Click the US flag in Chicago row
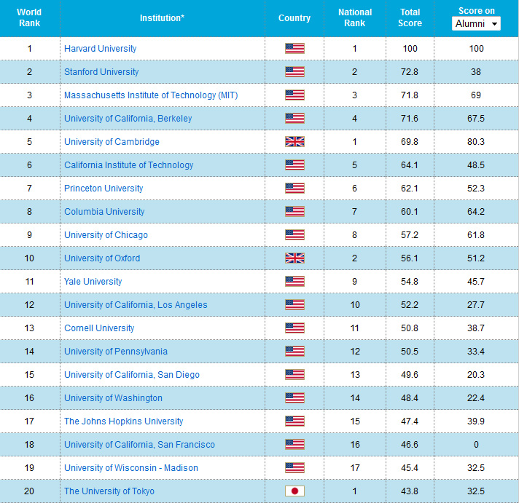The height and width of the screenshot is (503, 519). [x=294, y=235]
